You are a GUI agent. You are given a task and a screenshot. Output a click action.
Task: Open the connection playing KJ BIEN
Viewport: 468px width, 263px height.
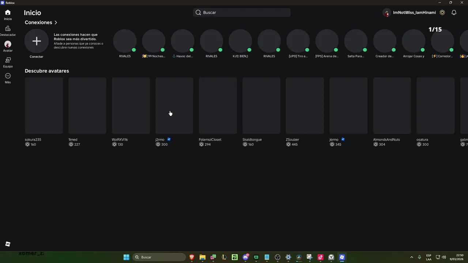pyautogui.click(x=240, y=41)
